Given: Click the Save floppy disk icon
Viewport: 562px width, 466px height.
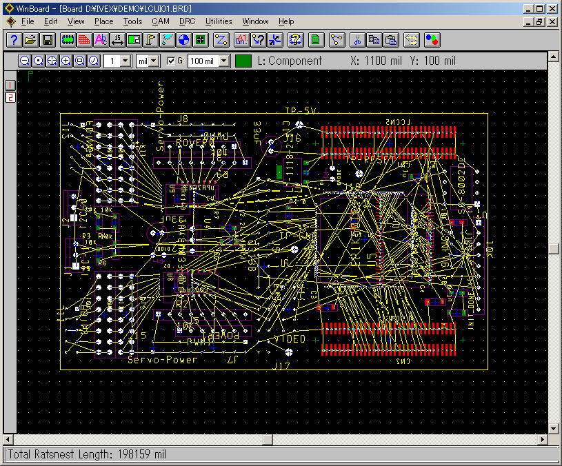Looking at the screenshot, I should click(48, 39).
